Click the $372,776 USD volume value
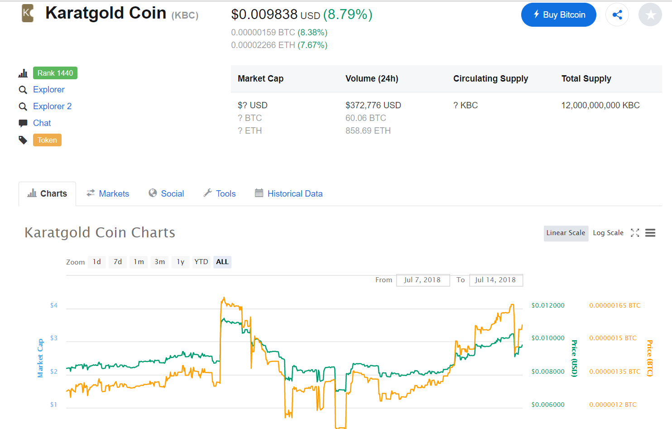Image resolution: width=672 pixels, height=429 pixels. [373, 106]
